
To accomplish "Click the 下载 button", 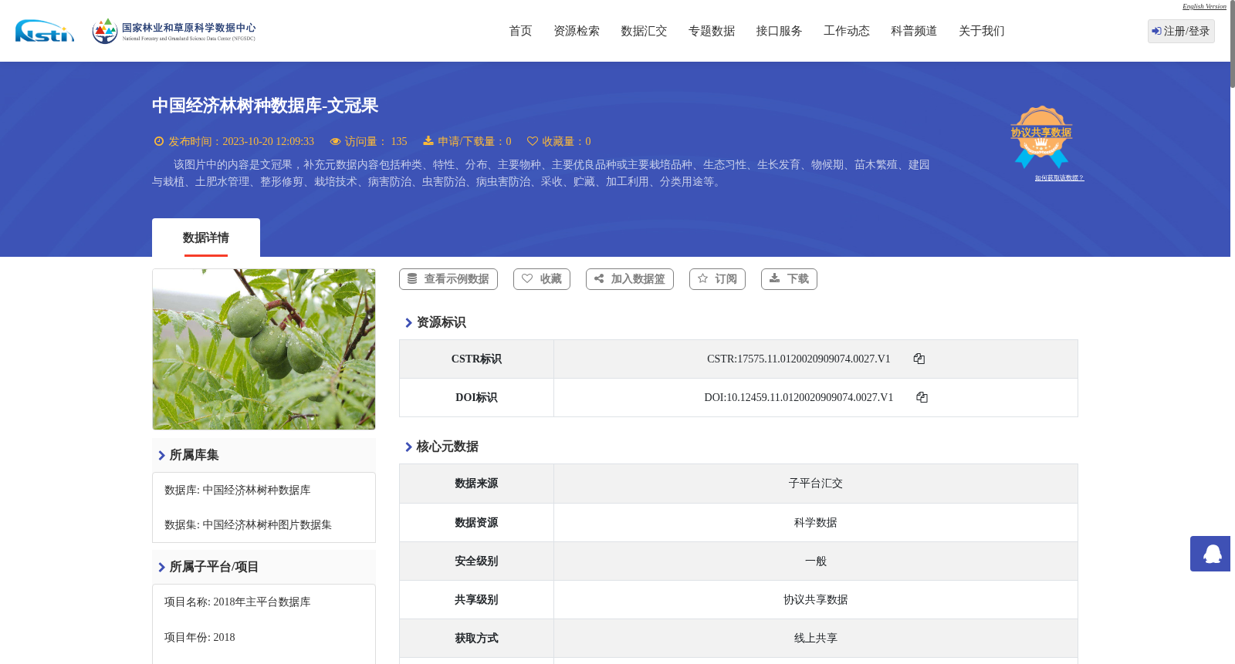I will pos(789,279).
